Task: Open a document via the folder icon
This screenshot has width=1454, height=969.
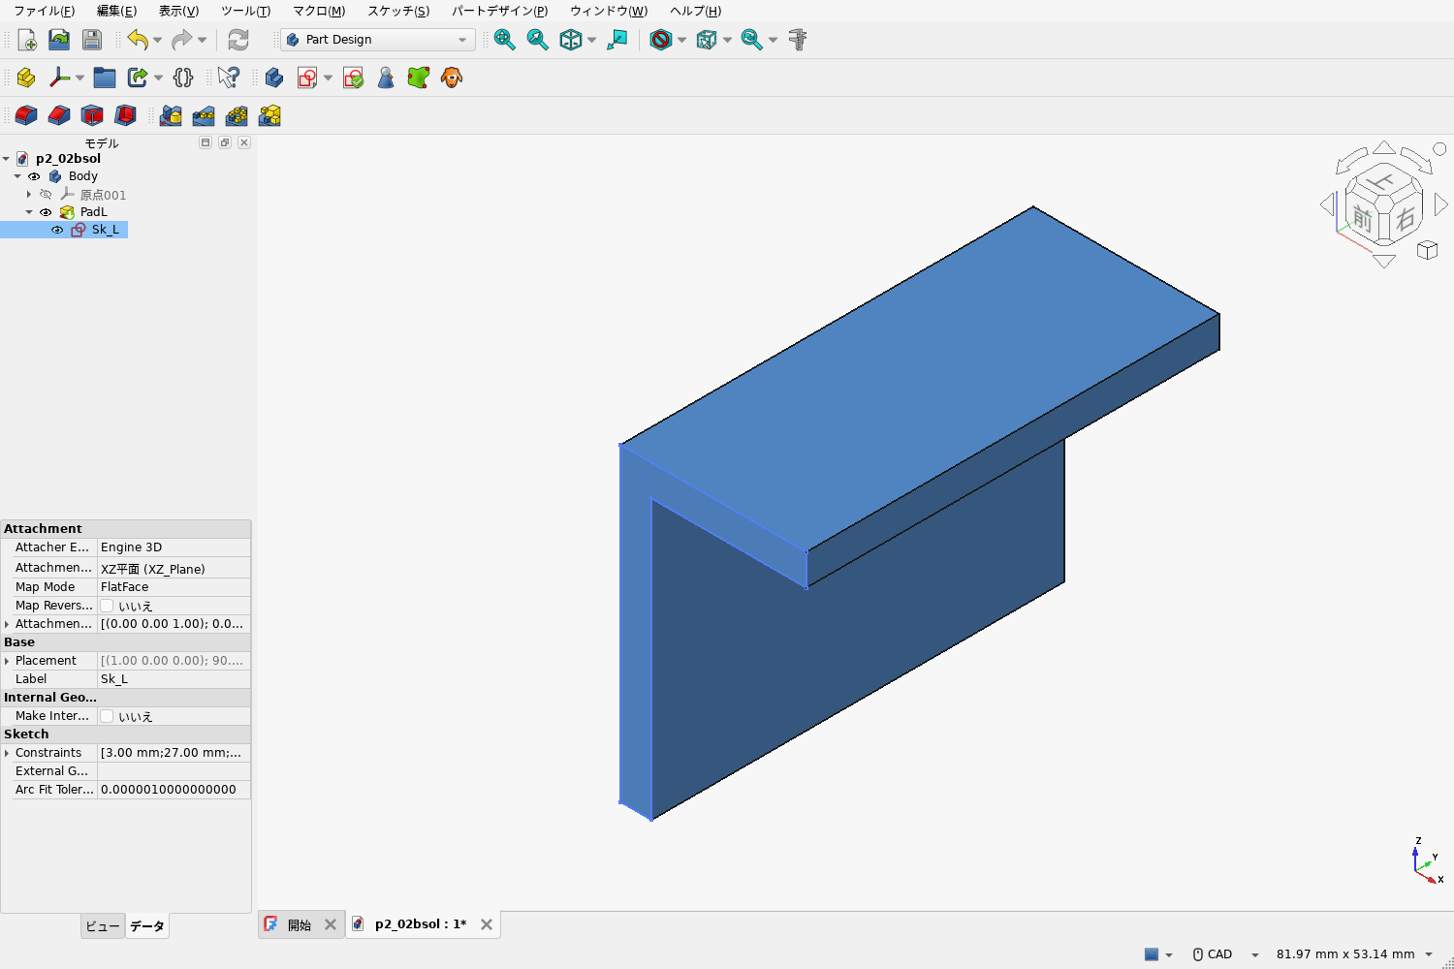Action: [x=59, y=40]
